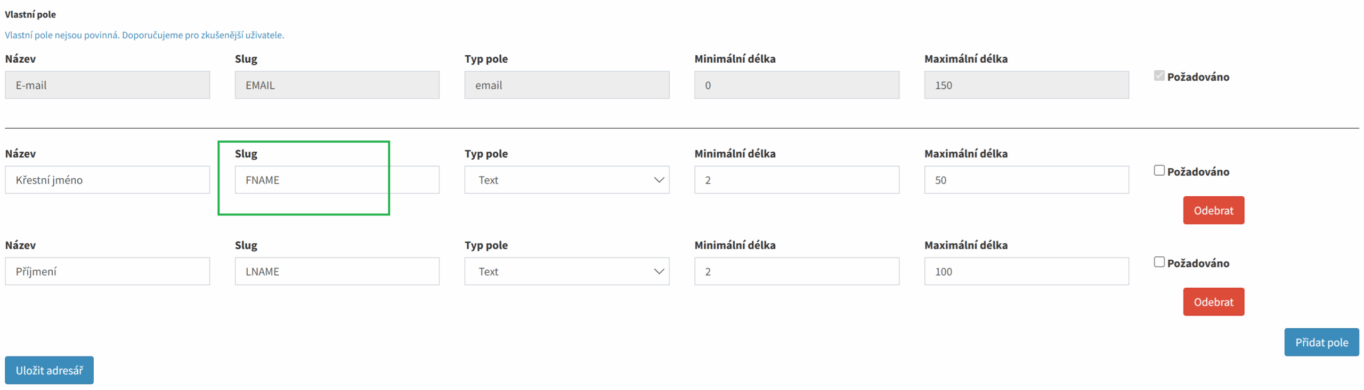Click maximum length field showing 100

pyautogui.click(x=1026, y=271)
